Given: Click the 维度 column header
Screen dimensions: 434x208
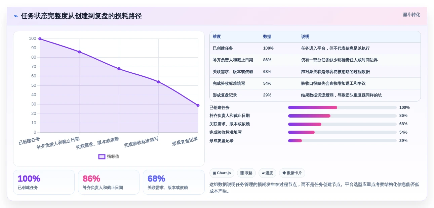Looking at the screenshot, I should (217, 37).
